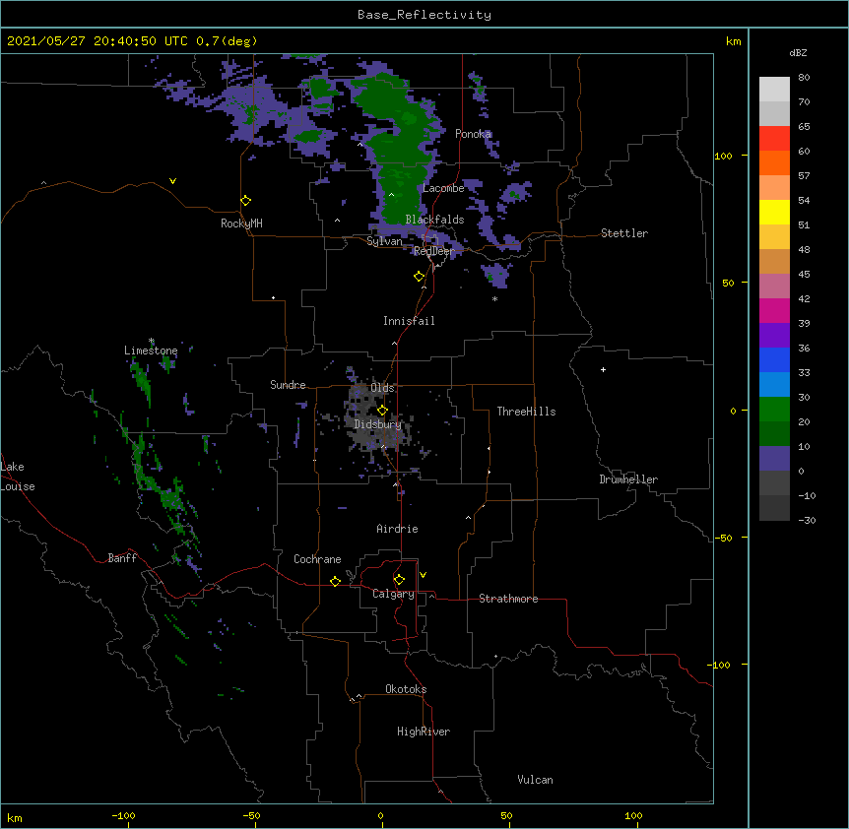Click the dBZ legend heading
Viewport: 849px width, 829px height.
(x=798, y=53)
